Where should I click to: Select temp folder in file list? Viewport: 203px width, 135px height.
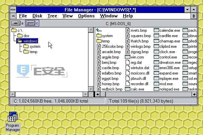coord(103,41)
